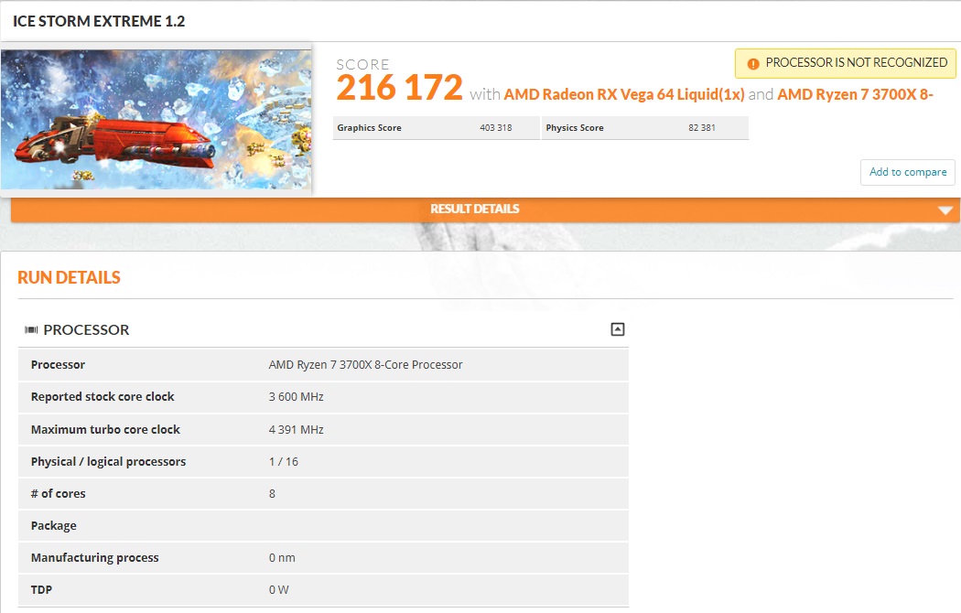The height and width of the screenshot is (613, 961).
Task: Select Graphics Score value 403 318
Action: click(x=496, y=127)
